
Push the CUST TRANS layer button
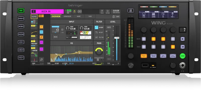tap(173, 56)
